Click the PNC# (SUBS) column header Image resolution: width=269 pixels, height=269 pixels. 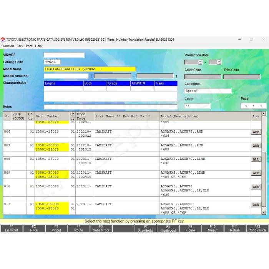pos(19,116)
